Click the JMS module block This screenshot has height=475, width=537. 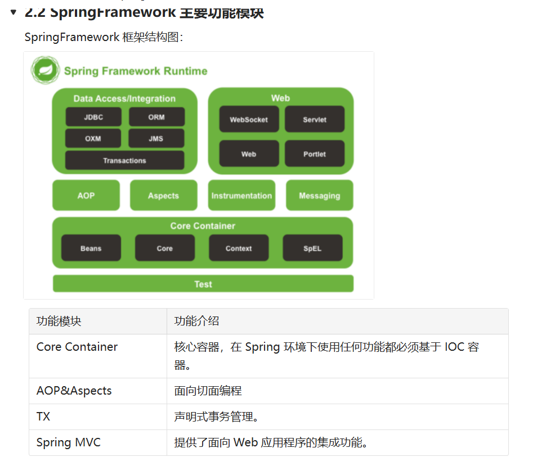coord(156,138)
